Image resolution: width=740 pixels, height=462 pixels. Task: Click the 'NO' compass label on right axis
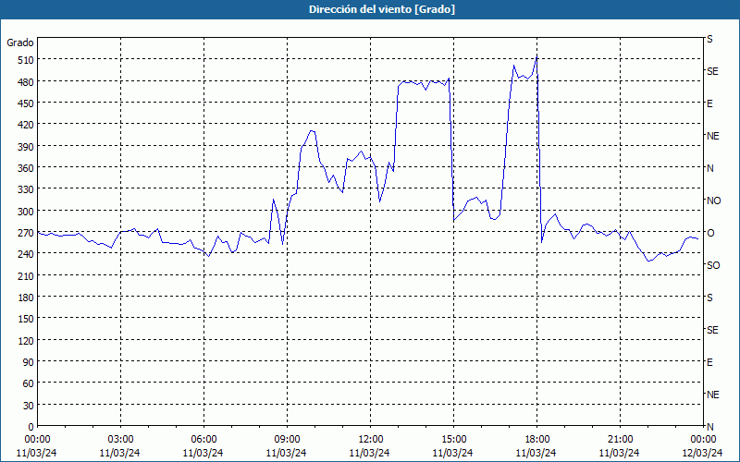tap(713, 201)
